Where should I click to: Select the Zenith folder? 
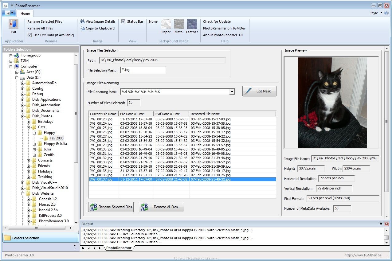point(49,155)
